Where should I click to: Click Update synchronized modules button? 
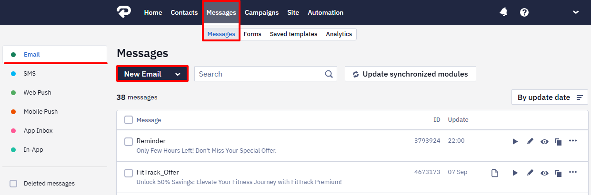point(411,74)
